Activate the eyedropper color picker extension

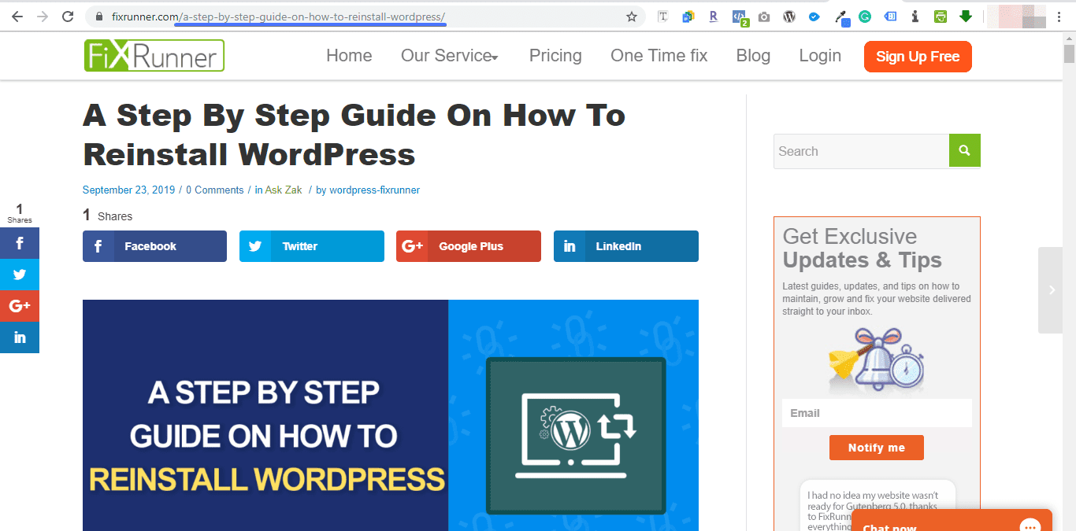pyautogui.click(x=841, y=17)
